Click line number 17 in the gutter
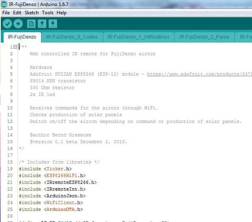 tap(10, 155)
